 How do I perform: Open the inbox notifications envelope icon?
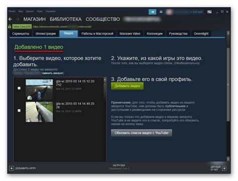click(161, 12)
